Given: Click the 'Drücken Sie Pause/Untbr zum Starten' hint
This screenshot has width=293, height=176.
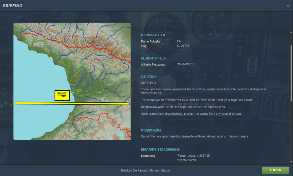Looking at the screenshot, I should tap(146, 170).
